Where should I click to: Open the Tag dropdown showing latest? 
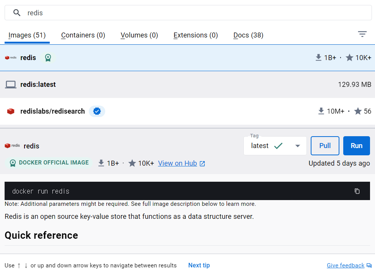click(x=275, y=145)
